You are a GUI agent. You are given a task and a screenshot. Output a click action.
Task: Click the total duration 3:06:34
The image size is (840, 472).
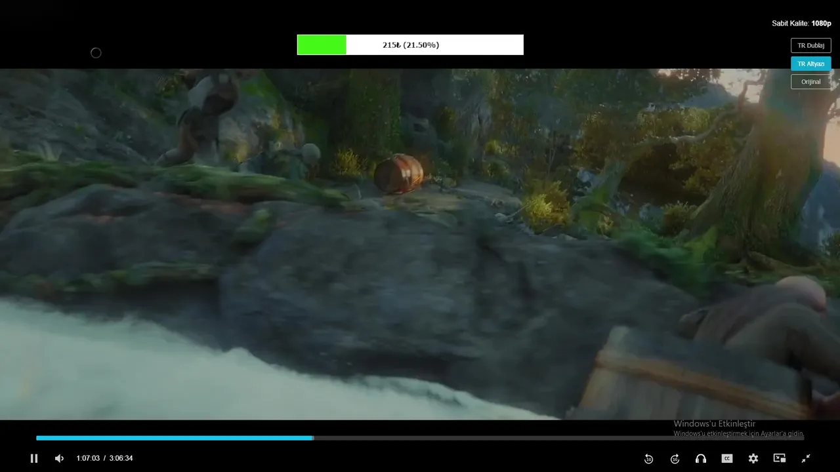(121, 458)
